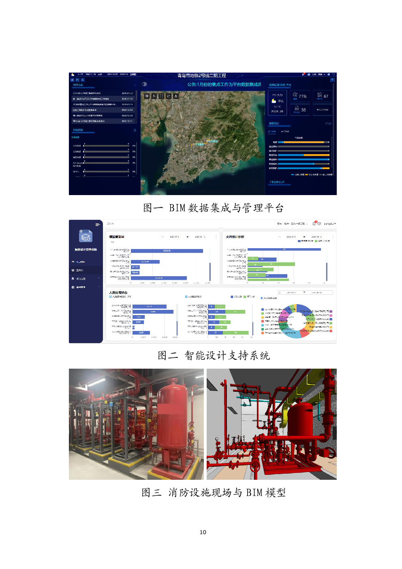Image resolution: width=402 pixels, height=569 pixels.
Task: Switch to the second tab under 报表统计
Action: [x=285, y=131]
